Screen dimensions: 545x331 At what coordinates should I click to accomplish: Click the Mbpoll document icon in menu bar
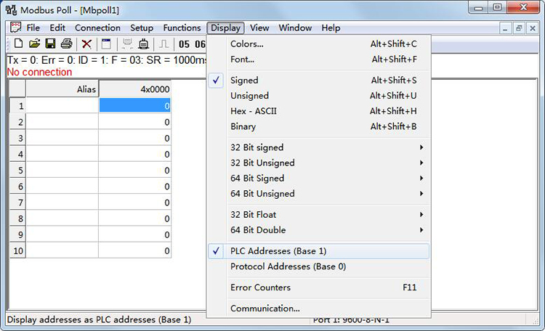coord(16,28)
